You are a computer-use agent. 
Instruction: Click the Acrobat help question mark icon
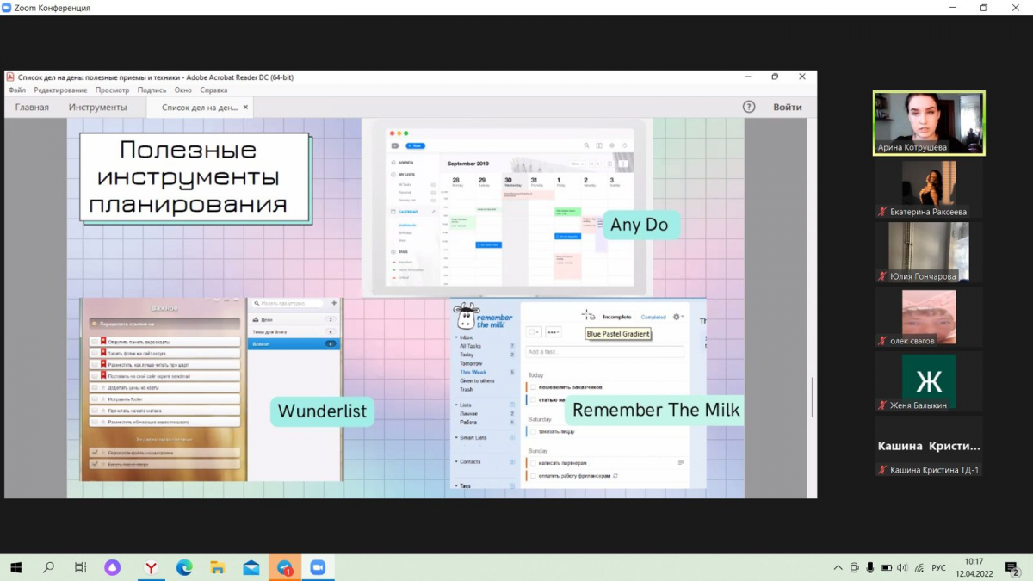click(x=749, y=108)
